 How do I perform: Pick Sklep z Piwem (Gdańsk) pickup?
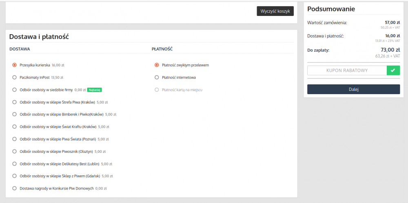click(x=15, y=176)
